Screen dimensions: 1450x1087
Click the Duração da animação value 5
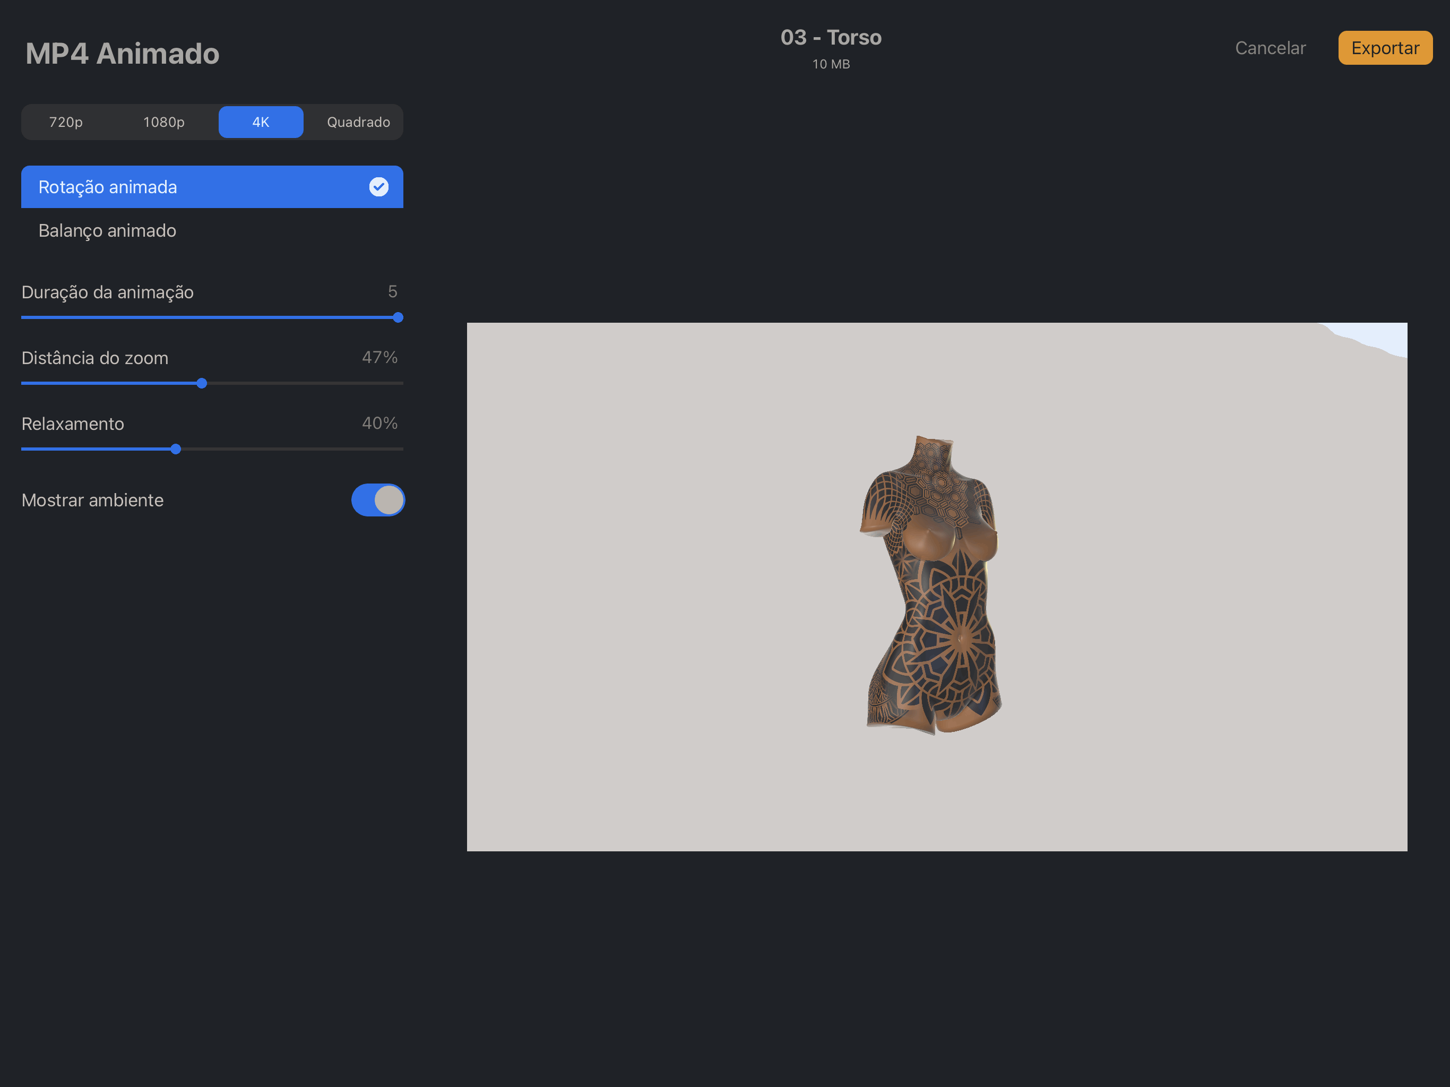393,292
